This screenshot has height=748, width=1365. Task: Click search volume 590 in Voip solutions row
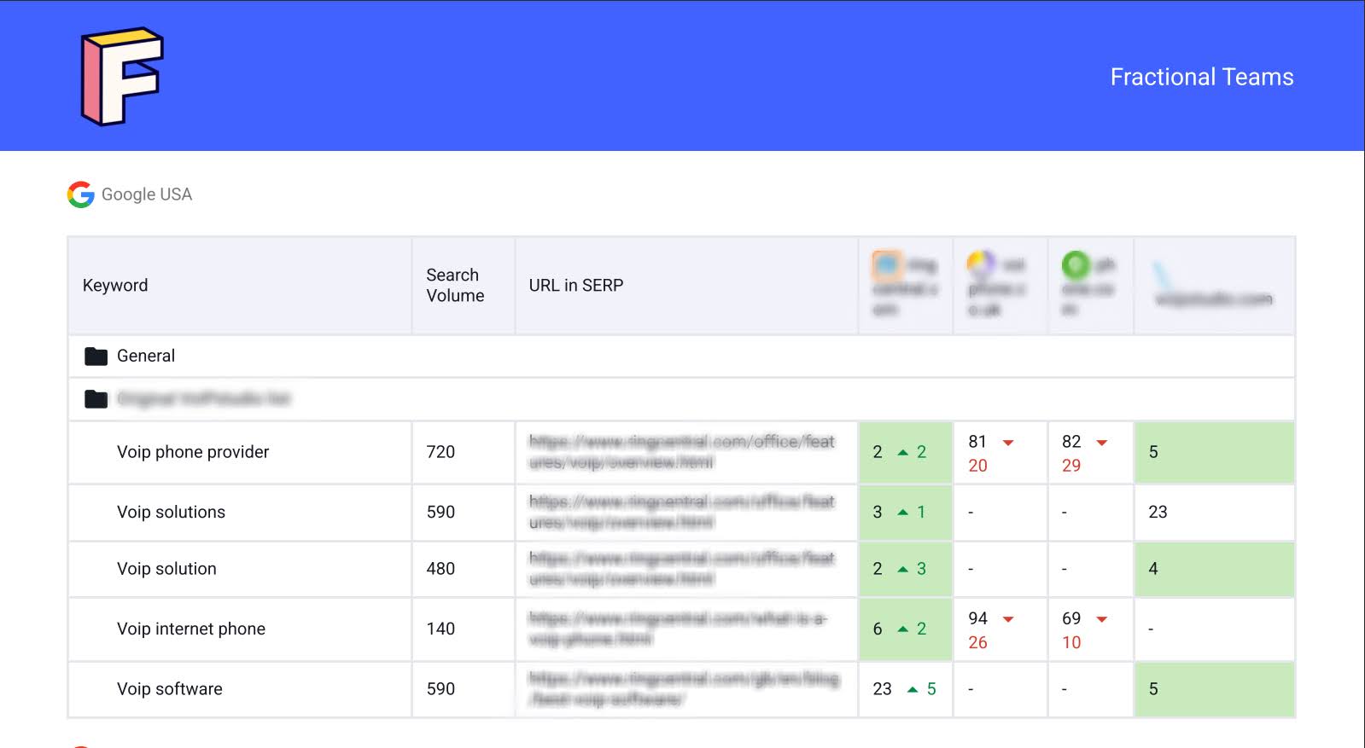[x=440, y=512]
